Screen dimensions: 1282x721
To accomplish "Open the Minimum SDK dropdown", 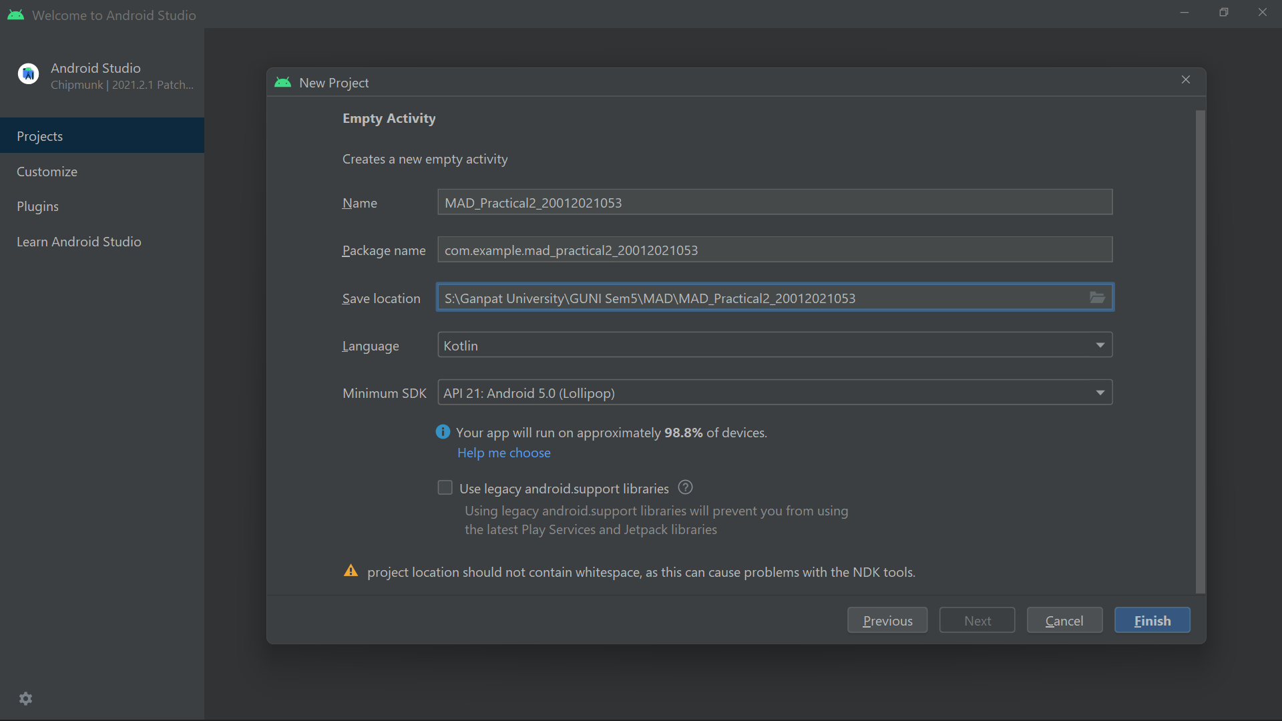I will click(x=775, y=393).
